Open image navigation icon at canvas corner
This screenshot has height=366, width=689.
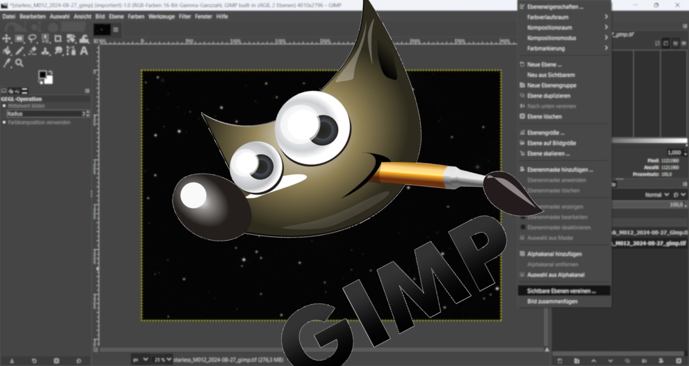[x=547, y=349]
